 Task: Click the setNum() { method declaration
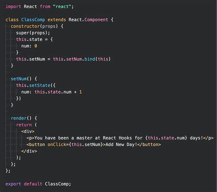click(x=24, y=79)
